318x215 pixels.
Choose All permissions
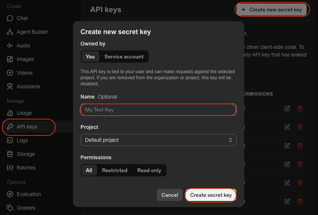point(89,170)
